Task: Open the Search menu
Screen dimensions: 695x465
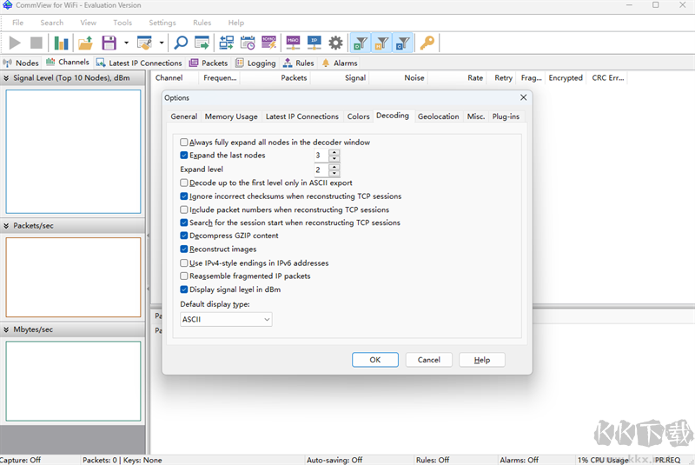Action: tap(52, 23)
